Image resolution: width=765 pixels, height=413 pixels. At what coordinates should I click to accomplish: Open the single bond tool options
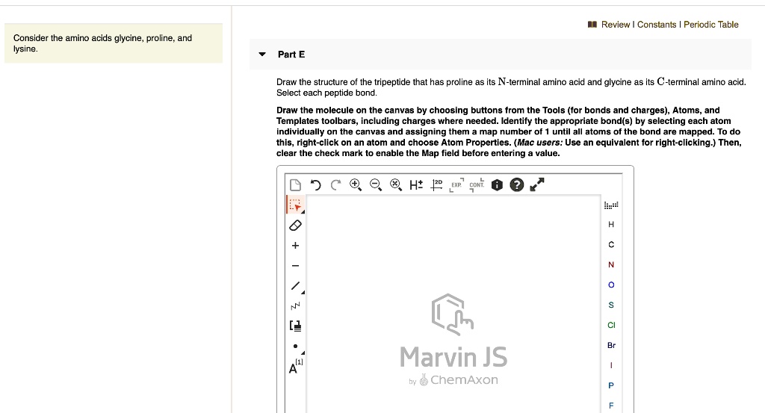(296, 285)
